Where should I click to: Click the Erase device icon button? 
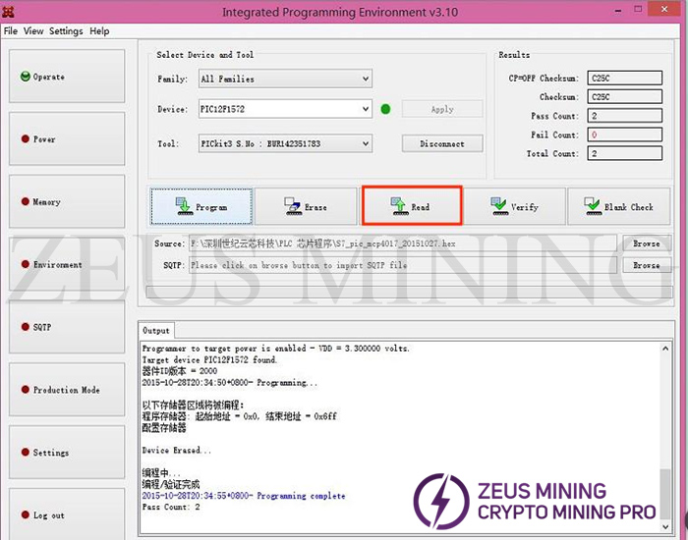click(x=306, y=207)
